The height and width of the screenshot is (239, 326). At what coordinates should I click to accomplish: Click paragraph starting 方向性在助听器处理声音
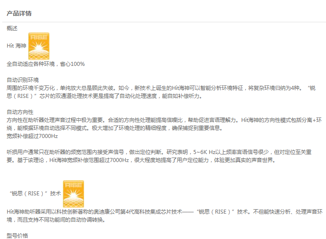(x=164, y=124)
